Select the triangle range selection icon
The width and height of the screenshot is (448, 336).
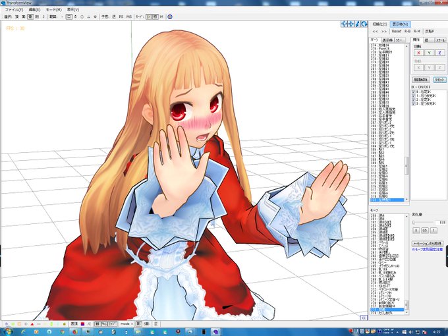88,17
